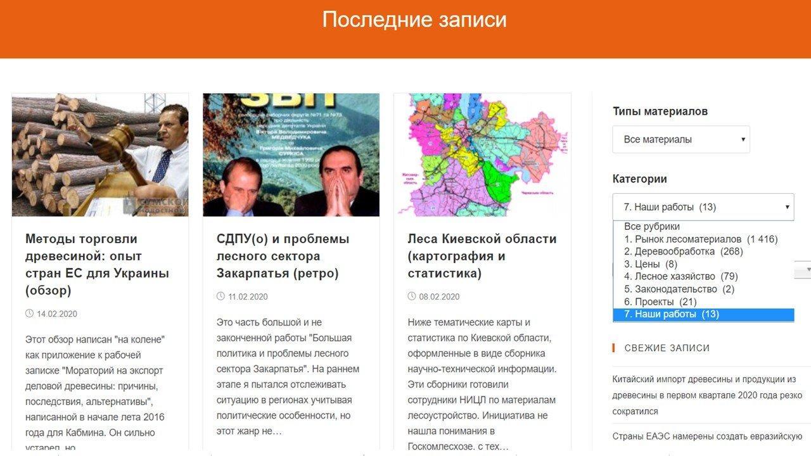Select highlighted '7. Наши работы (13)' option
The height and width of the screenshot is (456, 811).
[x=672, y=314]
